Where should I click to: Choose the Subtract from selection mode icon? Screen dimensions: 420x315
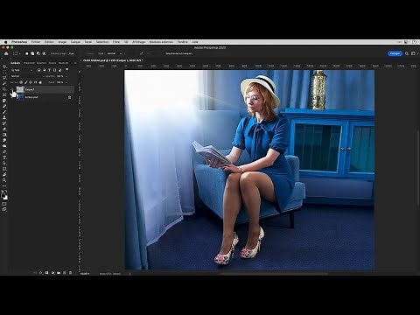tap(38, 53)
